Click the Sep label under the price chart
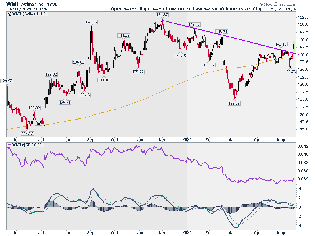This screenshot has width=315, height=236. pos(90,140)
